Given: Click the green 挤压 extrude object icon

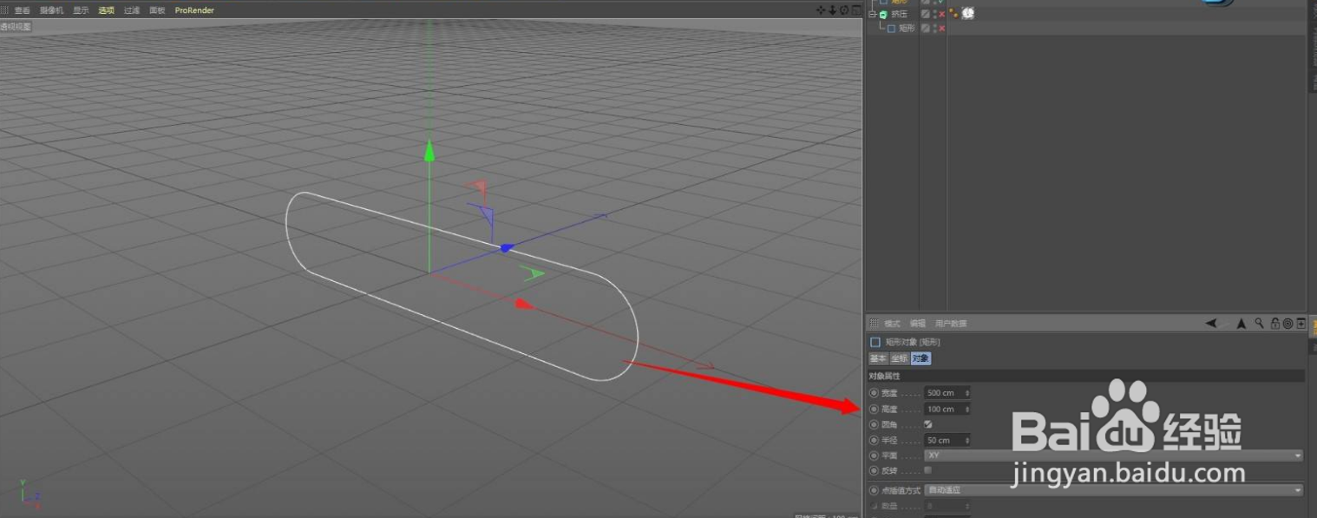Looking at the screenshot, I should pos(883,15).
